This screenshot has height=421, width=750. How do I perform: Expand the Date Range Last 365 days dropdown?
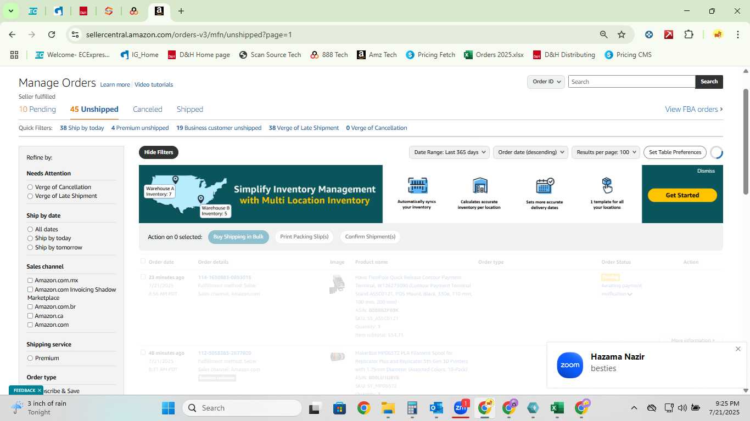tap(449, 152)
